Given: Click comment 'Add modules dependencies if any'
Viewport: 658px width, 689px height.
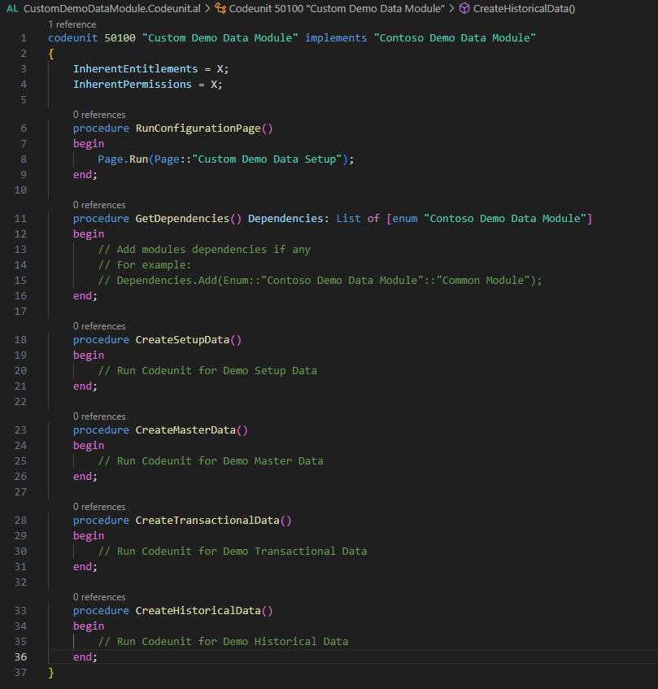Looking at the screenshot, I should [x=204, y=250].
